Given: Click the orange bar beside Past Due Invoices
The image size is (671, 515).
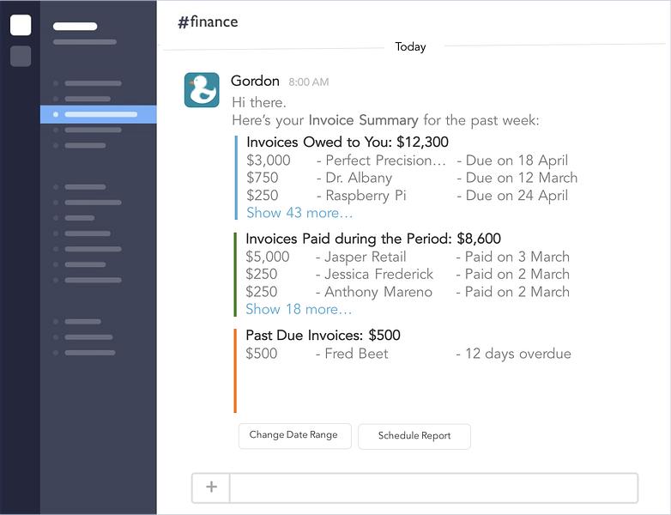Looking at the screenshot, I should click(x=235, y=370).
